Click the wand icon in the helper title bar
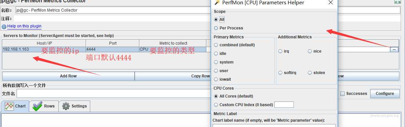405x127 pixels. (x=217, y=2)
